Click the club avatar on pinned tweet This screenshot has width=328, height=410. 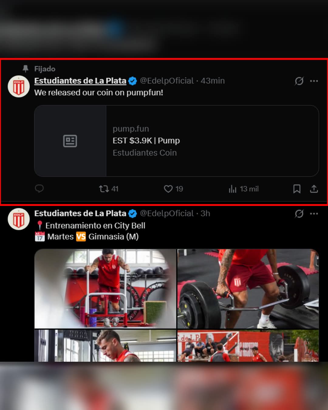19,86
